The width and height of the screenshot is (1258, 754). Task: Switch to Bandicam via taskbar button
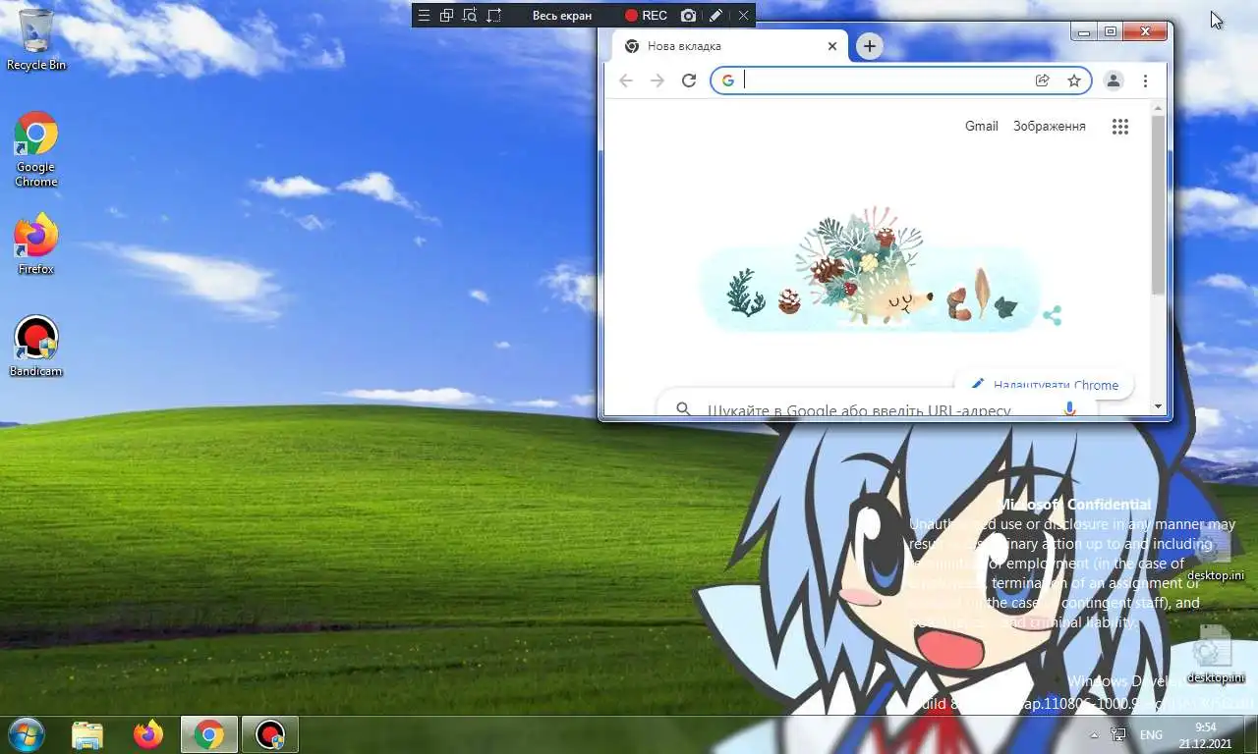pyautogui.click(x=269, y=734)
